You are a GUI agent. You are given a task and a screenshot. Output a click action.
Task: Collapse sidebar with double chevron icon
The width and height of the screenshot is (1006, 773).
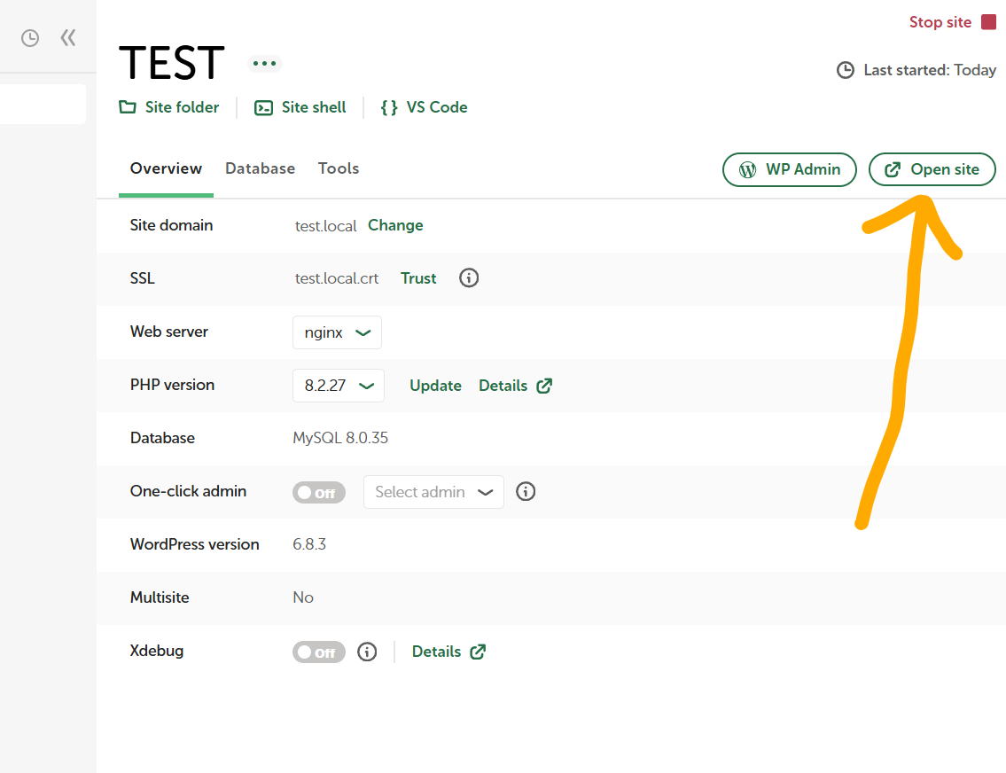click(68, 38)
